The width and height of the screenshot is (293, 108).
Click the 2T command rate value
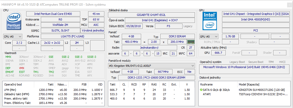(191, 48)
